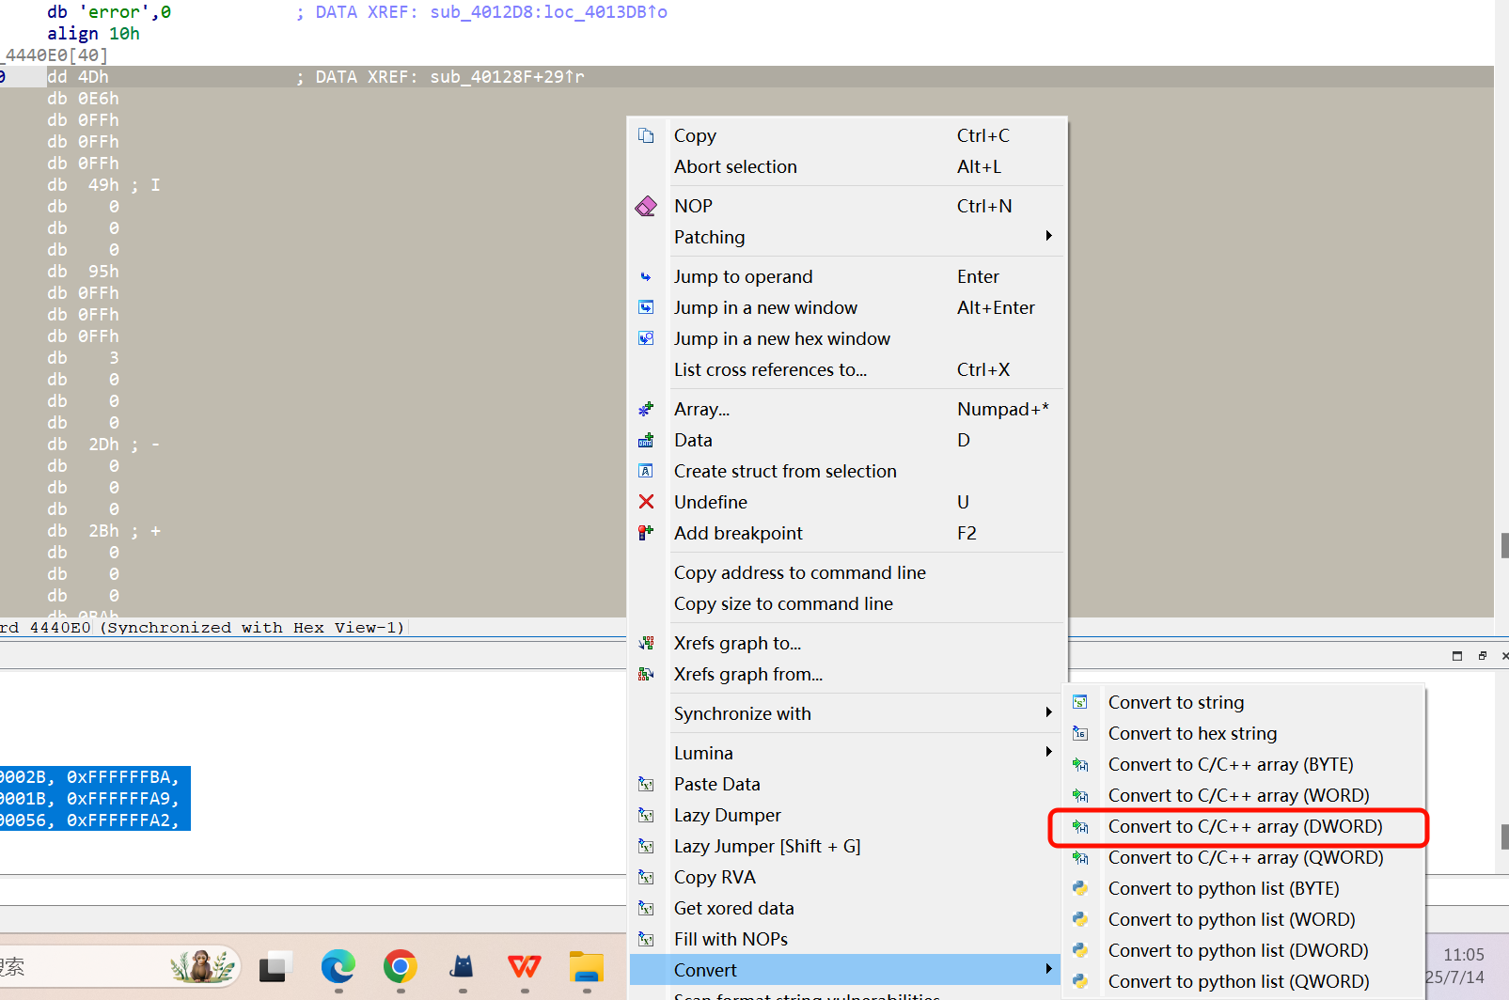The width and height of the screenshot is (1509, 1000).
Task: Click the db 'error',0 string line
Action: pyautogui.click(x=109, y=12)
